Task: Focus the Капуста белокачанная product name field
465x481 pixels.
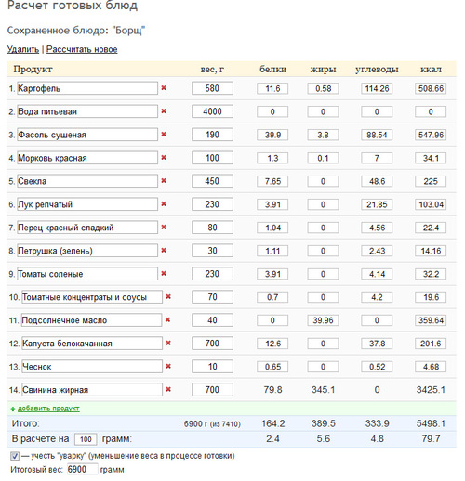Action: (92, 344)
